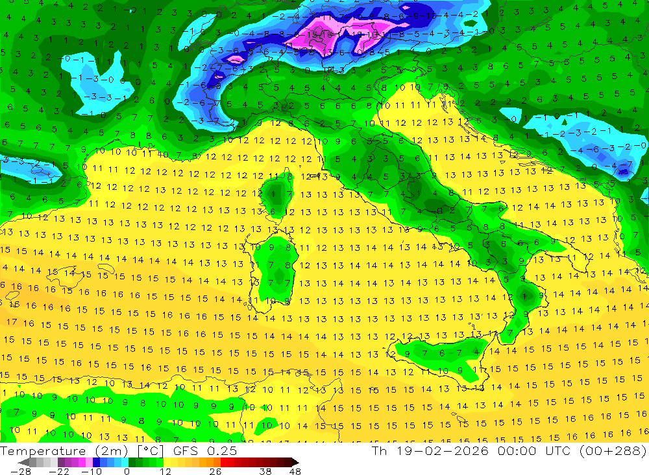Pick the cyan swatch left of 0
649x475 pixels.
click(x=125, y=462)
